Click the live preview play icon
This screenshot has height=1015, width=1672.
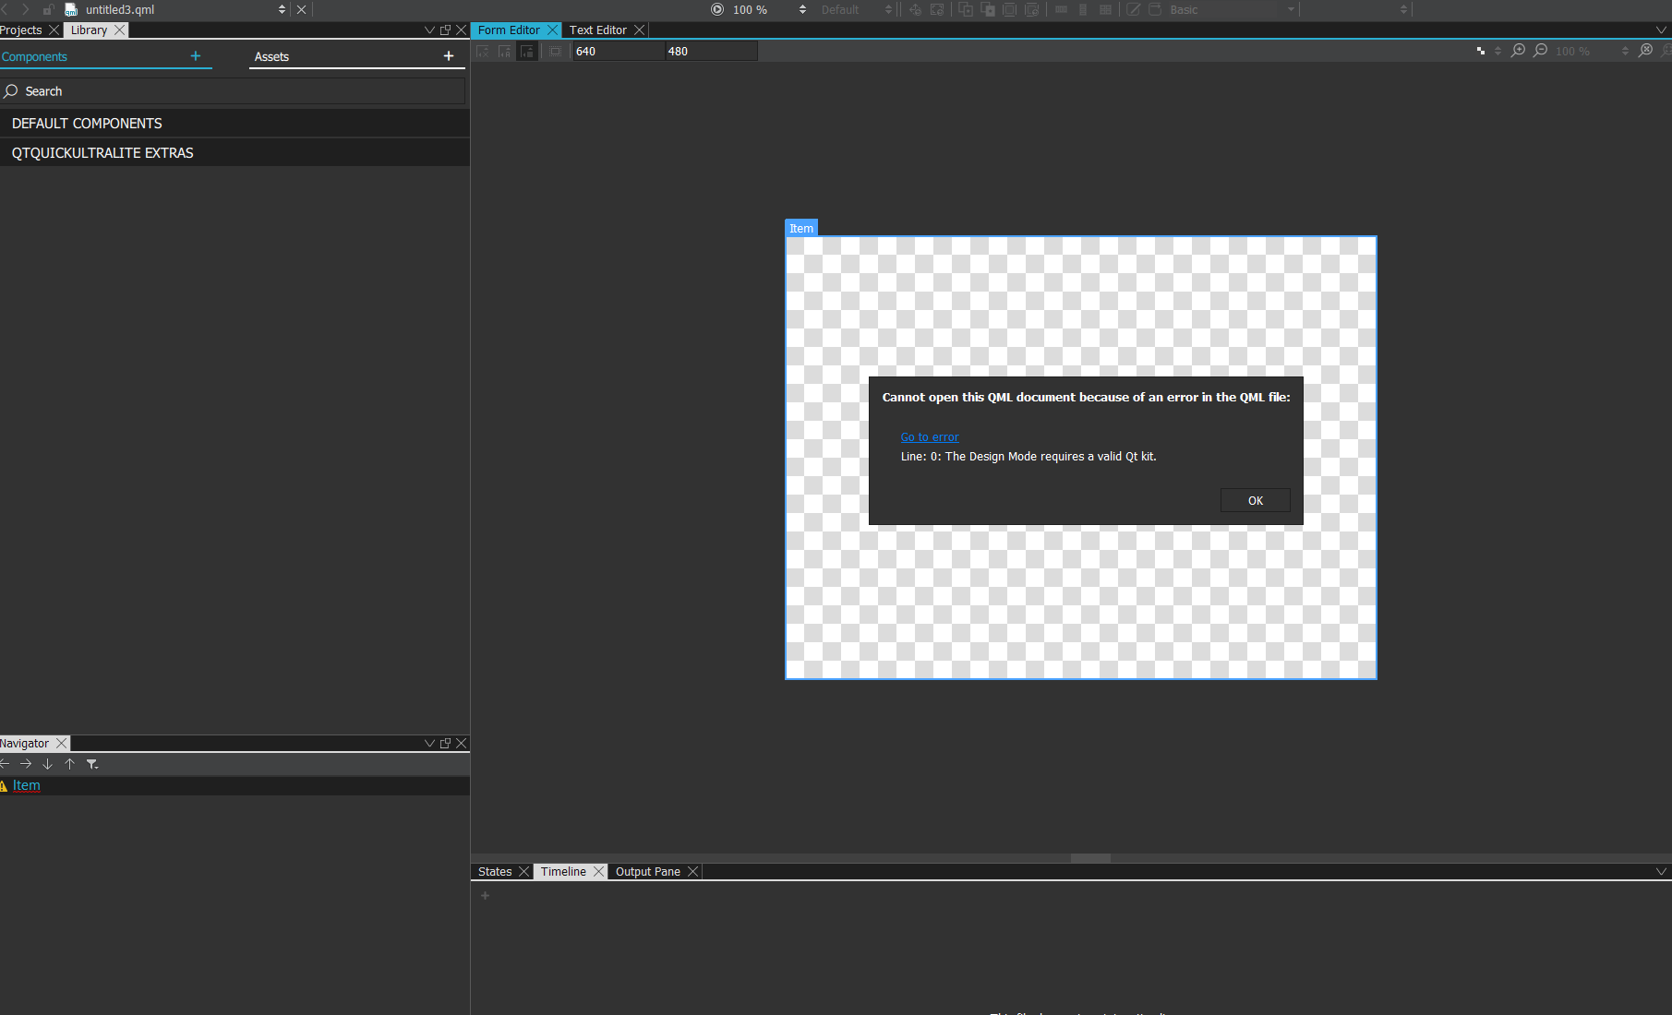(717, 10)
